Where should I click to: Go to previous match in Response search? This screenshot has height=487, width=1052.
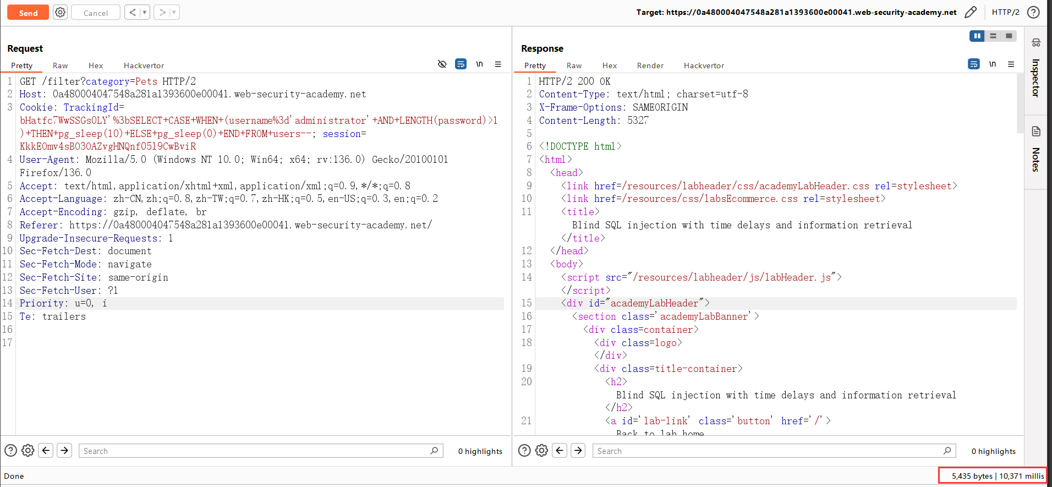pyautogui.click(x=560, y=451)
